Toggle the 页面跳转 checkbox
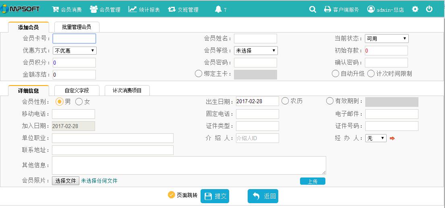This screenshot has height=208, width=445. click(x=171, y=195)
